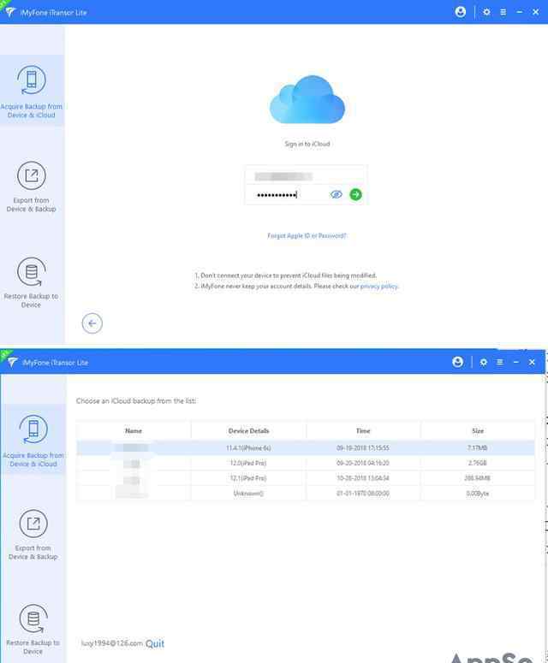The image size is (548, 663).
Task: Sort backups by the Name column header
Action: [134, 431]
